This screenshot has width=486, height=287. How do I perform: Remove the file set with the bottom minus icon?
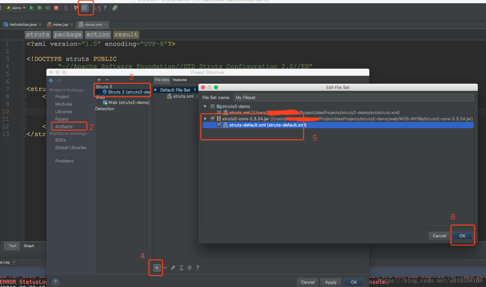click(x=165, y=268)
